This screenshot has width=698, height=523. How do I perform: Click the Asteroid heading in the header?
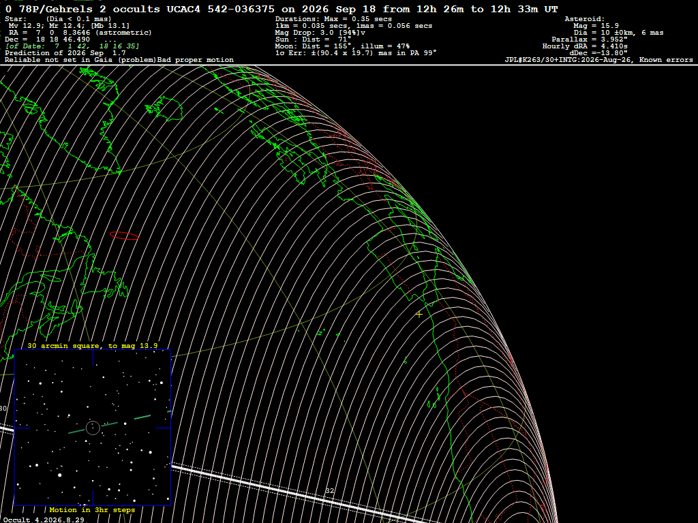[584, 19]
